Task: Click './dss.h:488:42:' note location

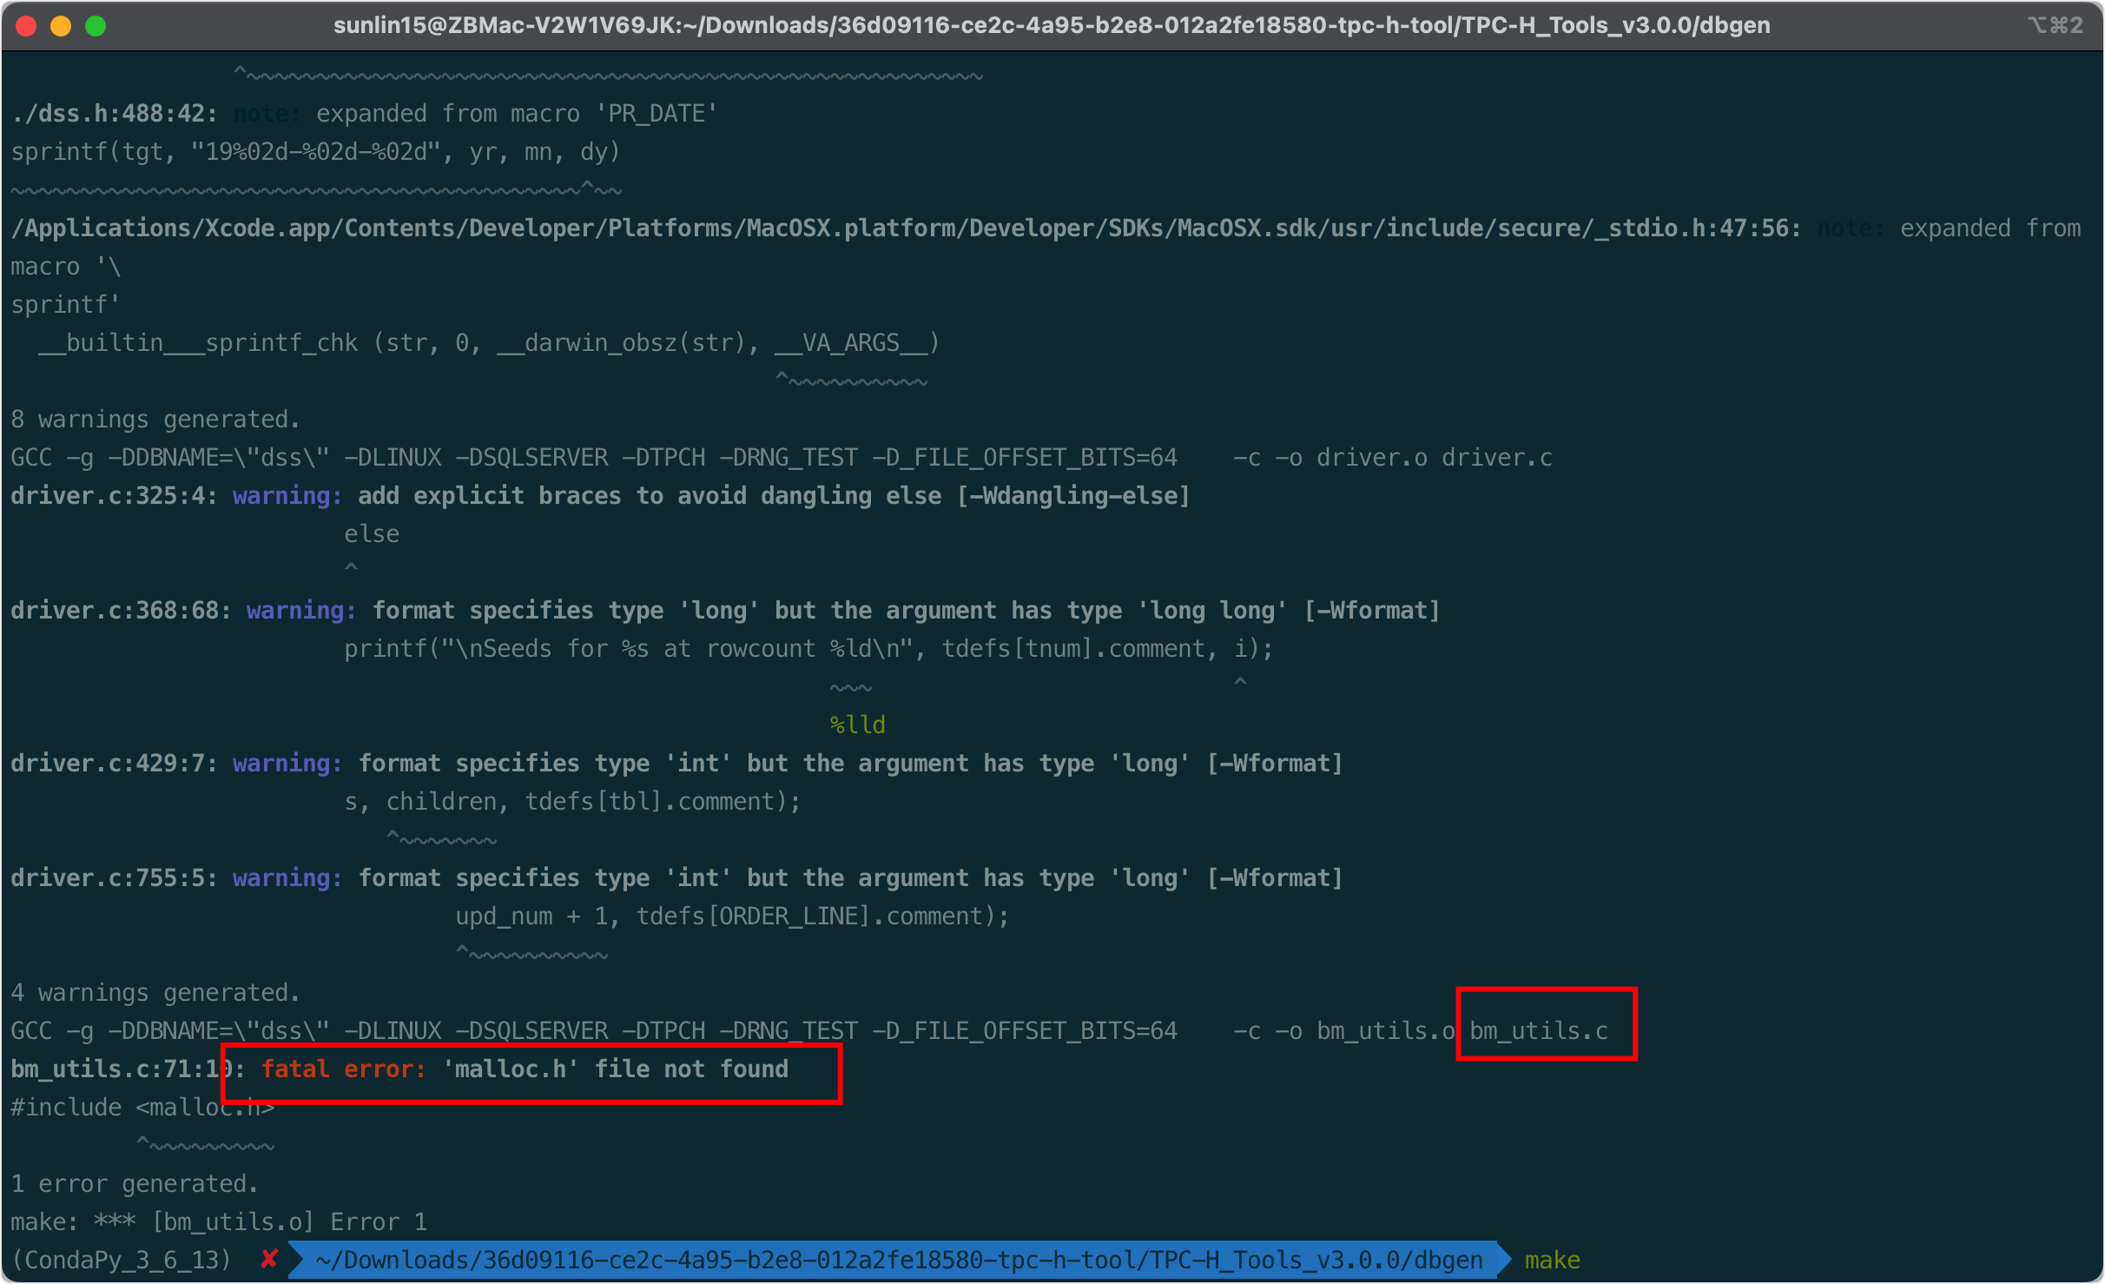Action: 115,113
